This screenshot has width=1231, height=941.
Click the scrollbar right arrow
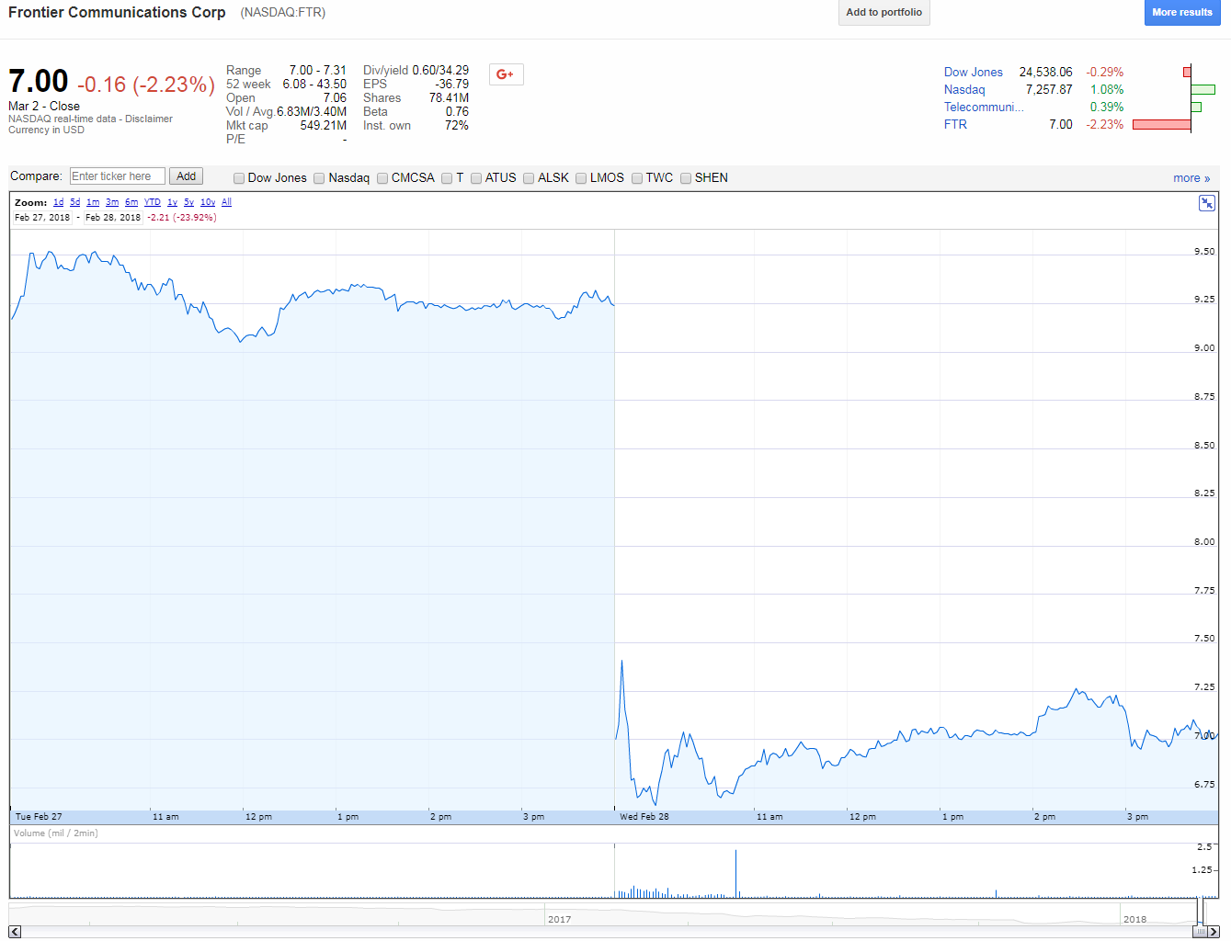pyautogui.click(x=1214, y=932)
